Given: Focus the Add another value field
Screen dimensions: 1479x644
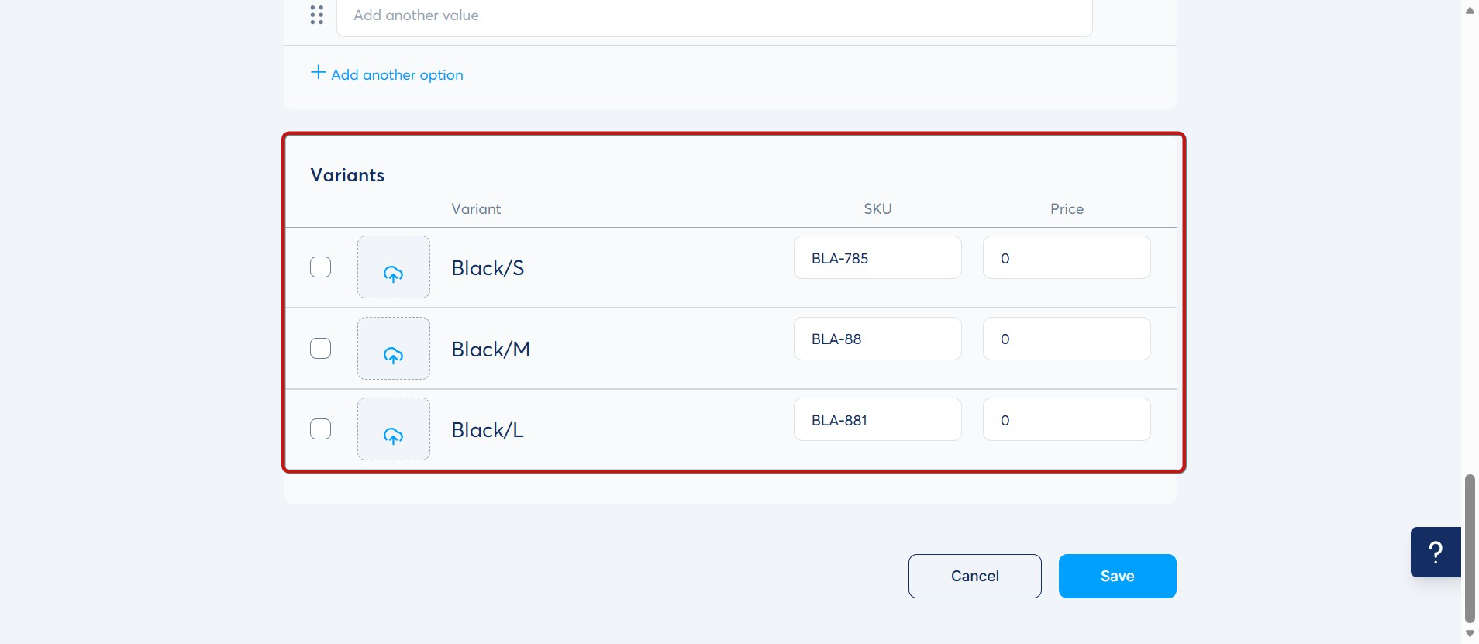Looking at the screenshot, I should [x=714, y=15].
